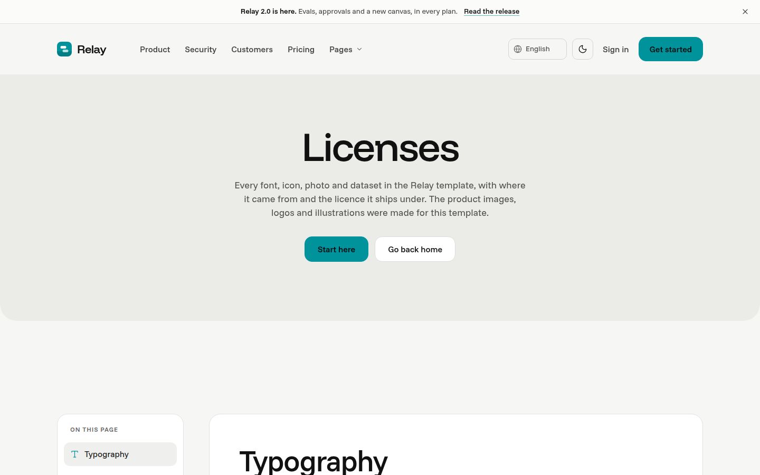The width and height of the screenshot is (760, 475).
Task: View the Pricing page
Action: (x=301, y=49)
